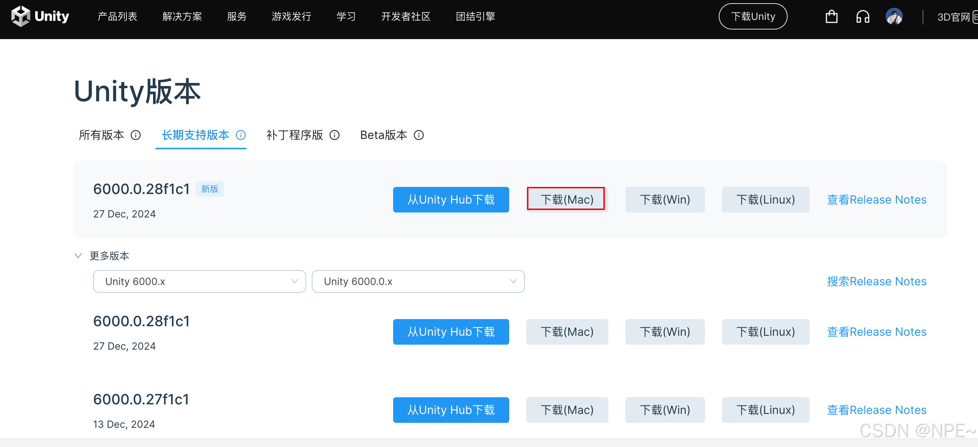Image resolution: width=978 pixels, height=447 pixels.
Task: Open 查看Release Notes for 6000.0.27f1c1
Action: [x=877, y=410]
